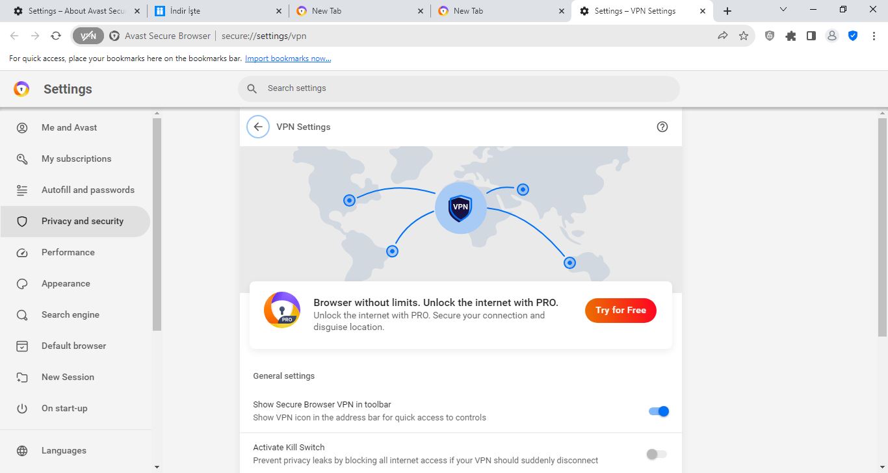The image size is (888, 473).
Task: Switch to the İndir İşte tab
Action: 218,11
